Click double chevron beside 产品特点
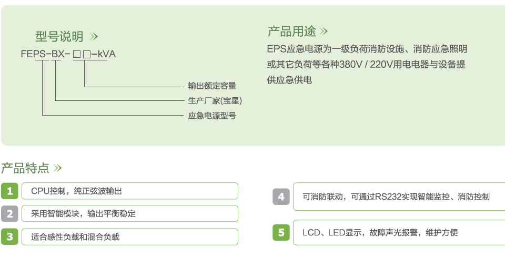505x258 pixels. (57, 168)
